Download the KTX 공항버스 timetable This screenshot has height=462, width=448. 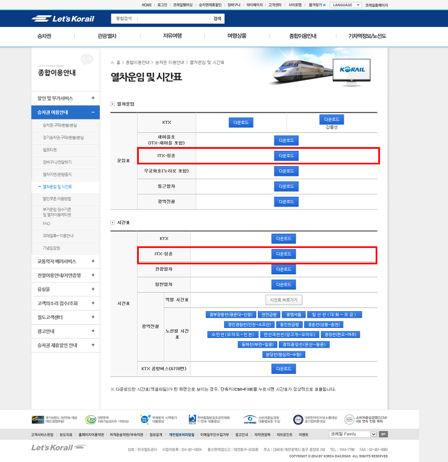(x=284, y=369)
